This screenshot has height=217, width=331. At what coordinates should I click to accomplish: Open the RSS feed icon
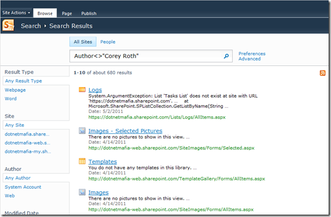[x=323, y=73]
